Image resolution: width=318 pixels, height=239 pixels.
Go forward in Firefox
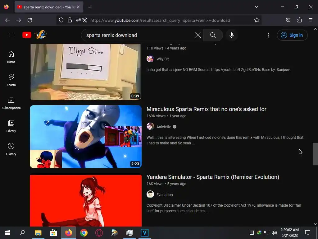pos(18,20)
